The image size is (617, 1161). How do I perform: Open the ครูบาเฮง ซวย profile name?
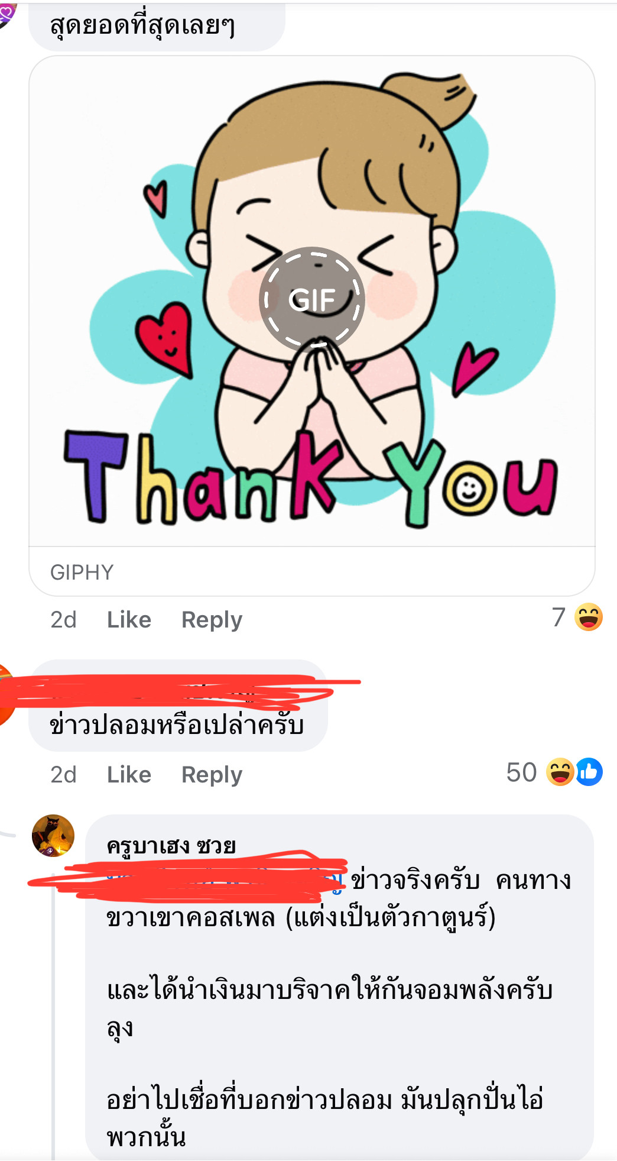point(171,846)
